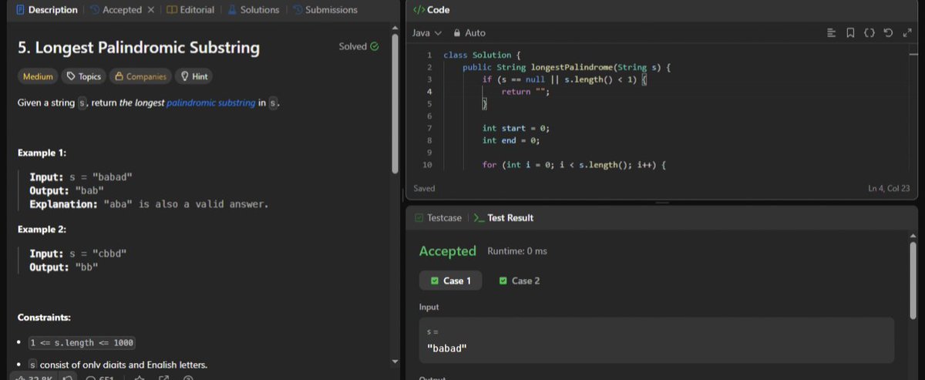Viewport: 925px width, 380px height.
Task: Click the Ln 4, Col 23 indicator
Action: click(x=890, y=188)
